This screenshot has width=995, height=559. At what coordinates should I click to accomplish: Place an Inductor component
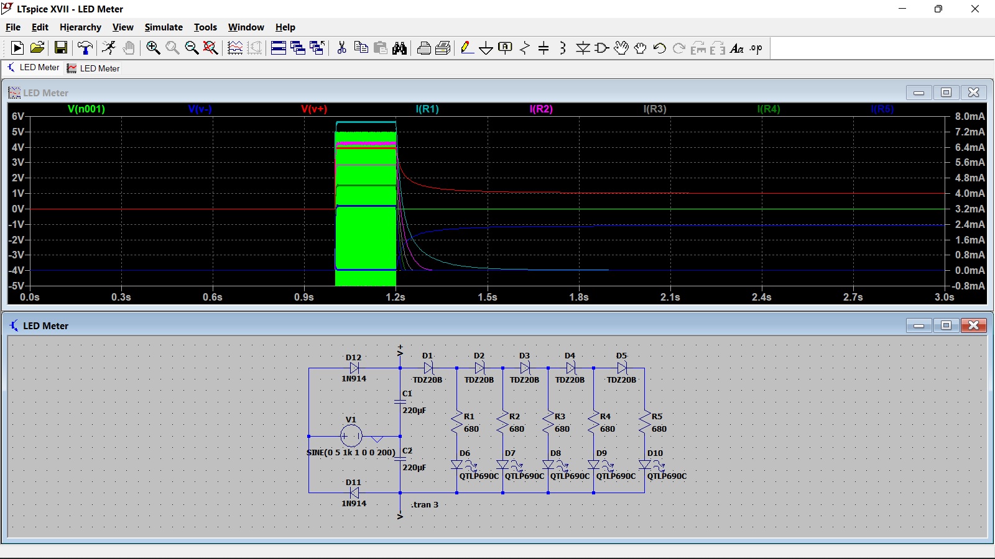[563, 48]
